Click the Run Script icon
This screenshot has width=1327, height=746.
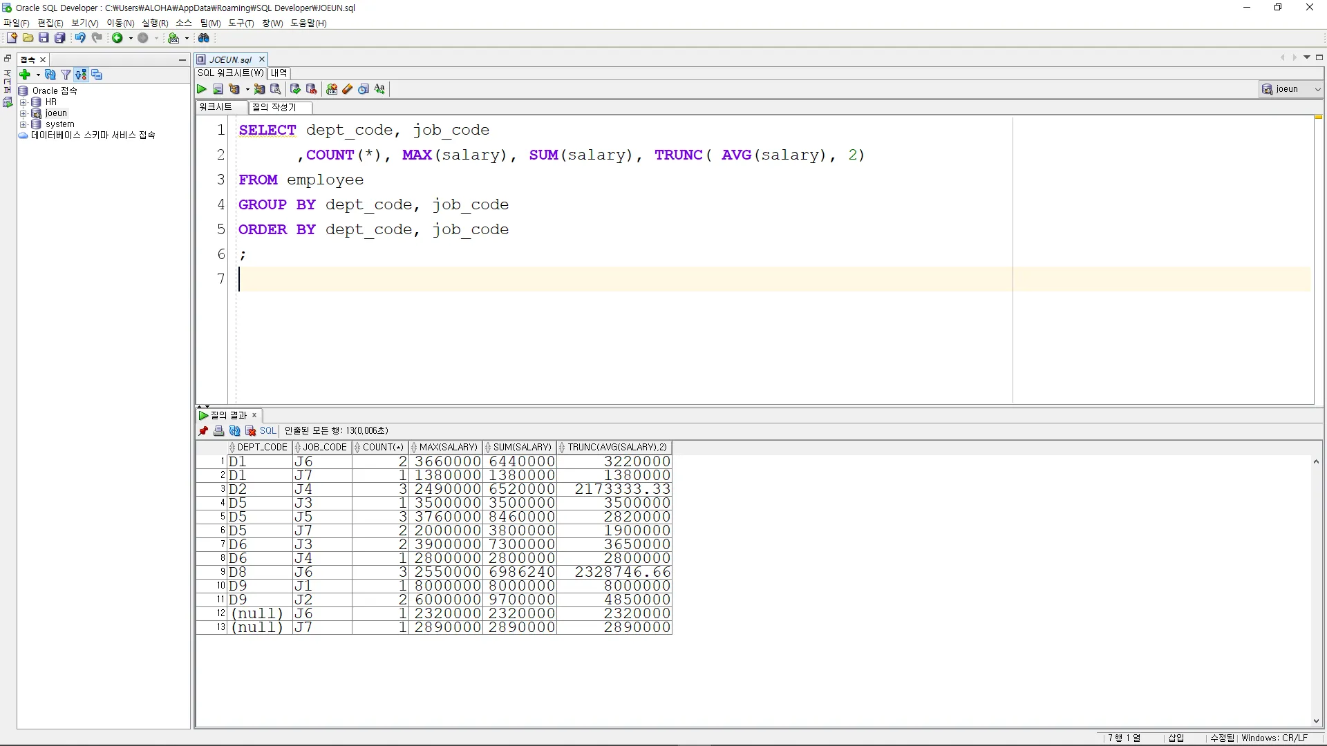tap(218, 89)
